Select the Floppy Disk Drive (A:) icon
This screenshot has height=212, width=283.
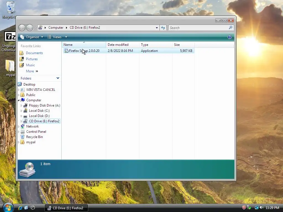coord(25,105)
